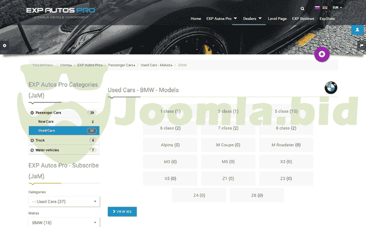Click Passenger Cars breadcrumb link
This screenshot has height=227, width=366.
pos(121,65)
